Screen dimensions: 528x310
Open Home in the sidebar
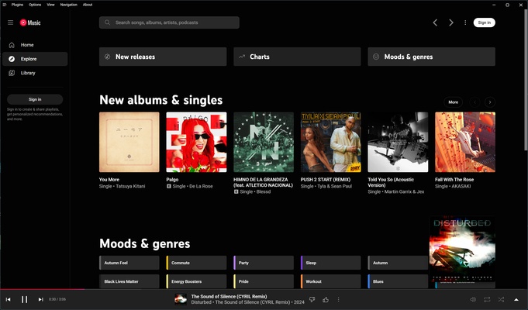35,45
